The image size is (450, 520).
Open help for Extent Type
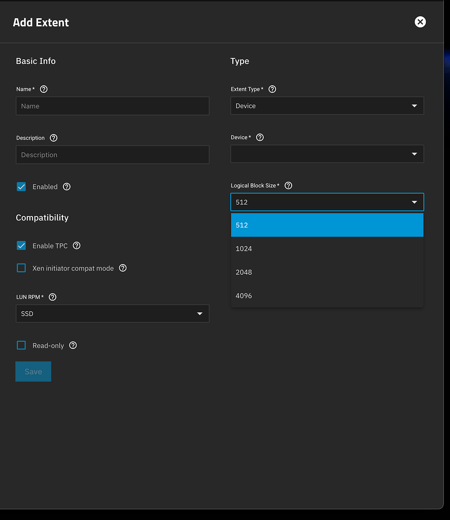(x=272, y=89)
